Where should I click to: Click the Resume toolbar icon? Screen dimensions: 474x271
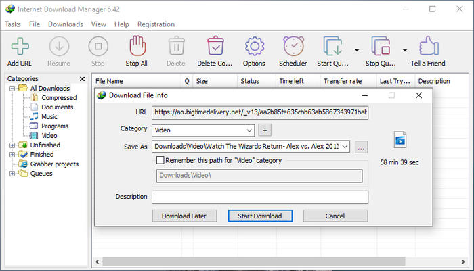point(59,47)
